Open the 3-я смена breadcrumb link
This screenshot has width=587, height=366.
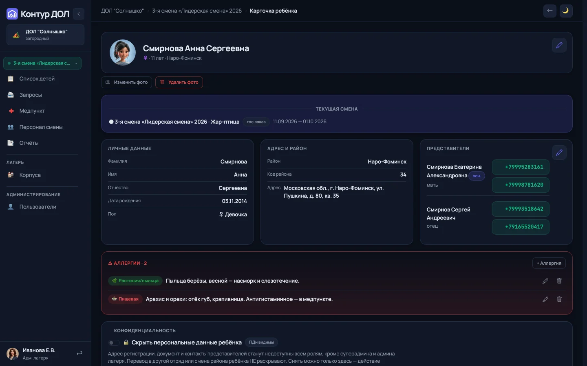(x=197, y=11)
